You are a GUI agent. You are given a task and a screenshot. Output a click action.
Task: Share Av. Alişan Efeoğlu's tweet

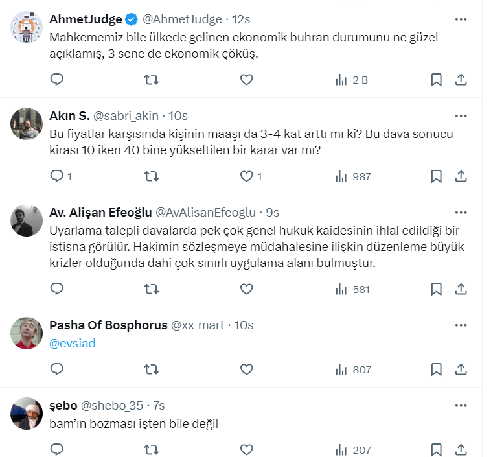(461, 289)
